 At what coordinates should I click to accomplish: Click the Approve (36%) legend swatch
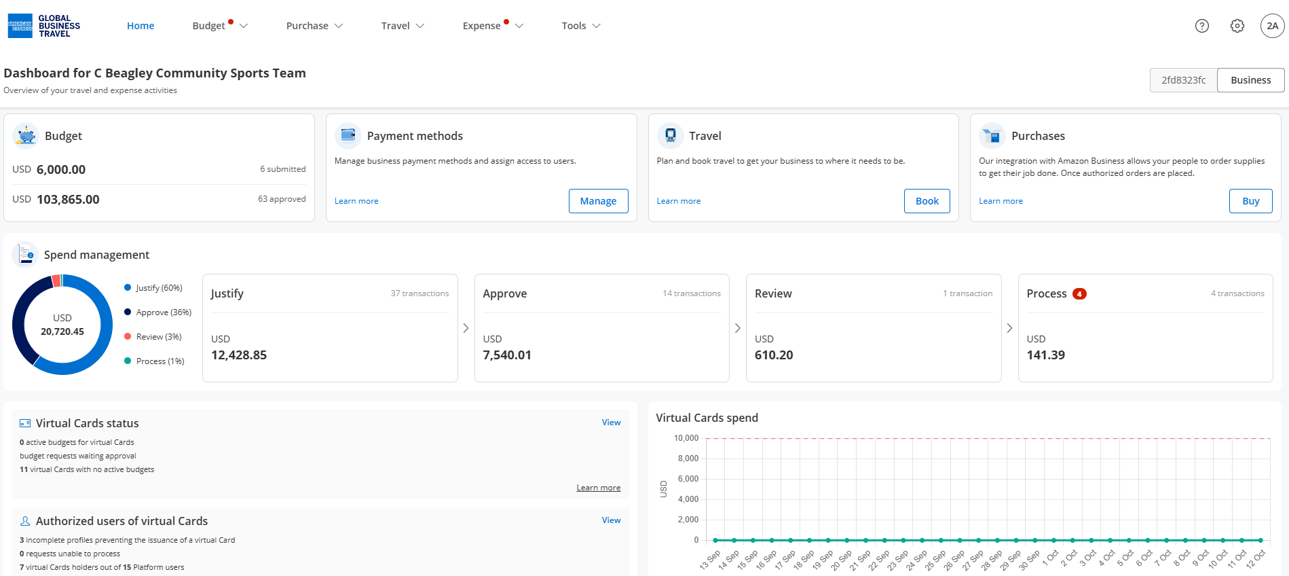tap(128, 312)
